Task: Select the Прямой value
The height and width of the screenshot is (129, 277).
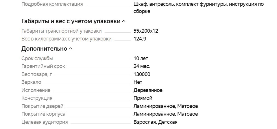Action: 143,98
